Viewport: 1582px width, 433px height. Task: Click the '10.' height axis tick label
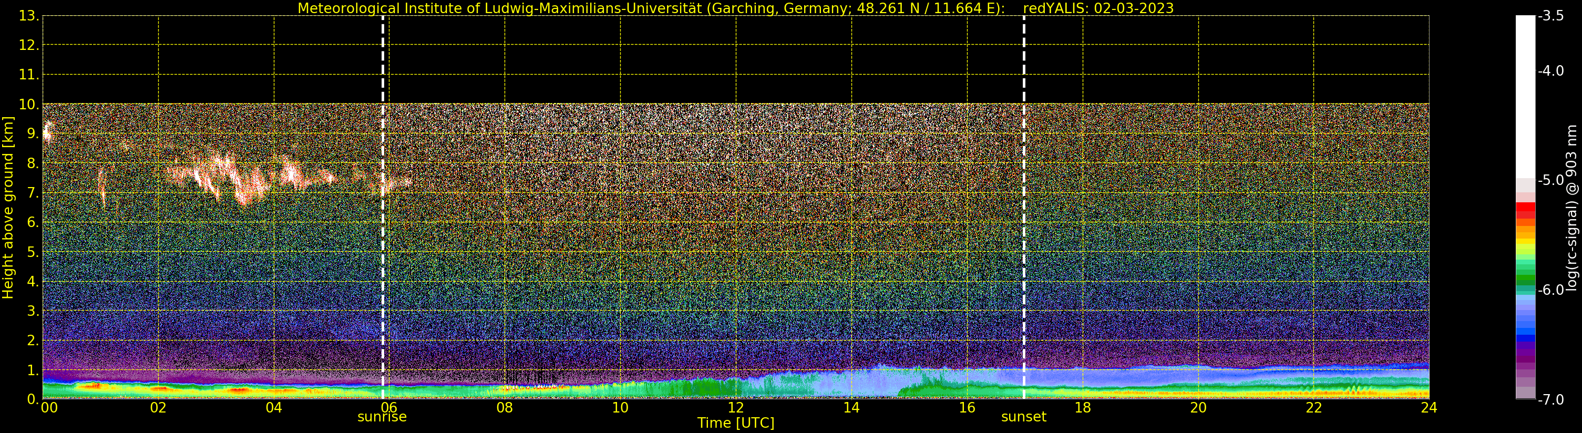click(x=29, y=105)
